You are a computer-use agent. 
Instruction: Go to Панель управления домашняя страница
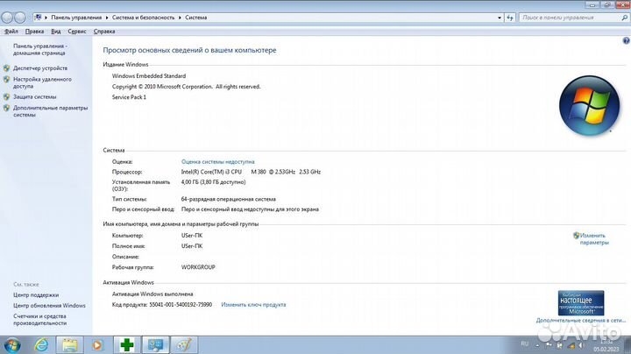(40, 49)
